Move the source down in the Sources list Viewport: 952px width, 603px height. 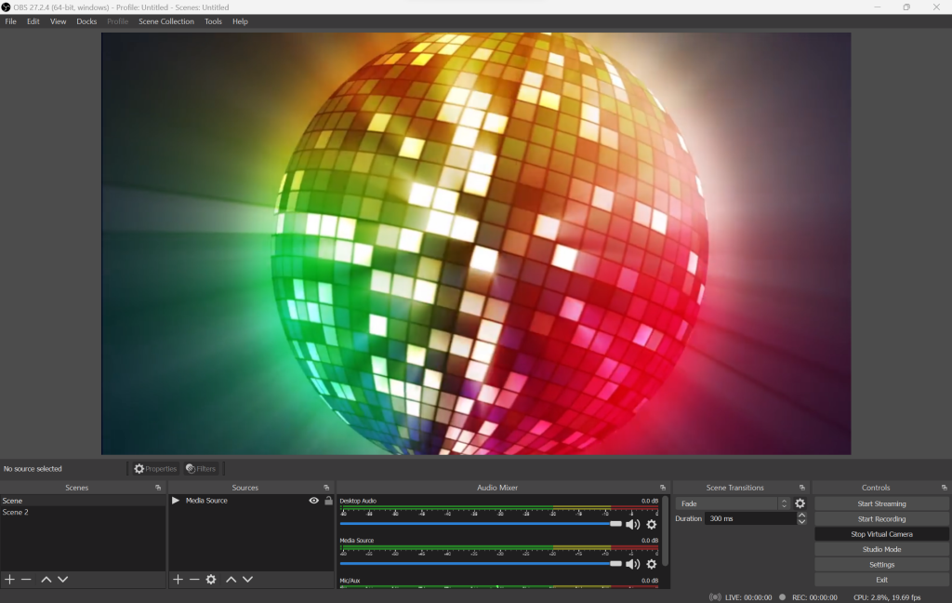247,580
